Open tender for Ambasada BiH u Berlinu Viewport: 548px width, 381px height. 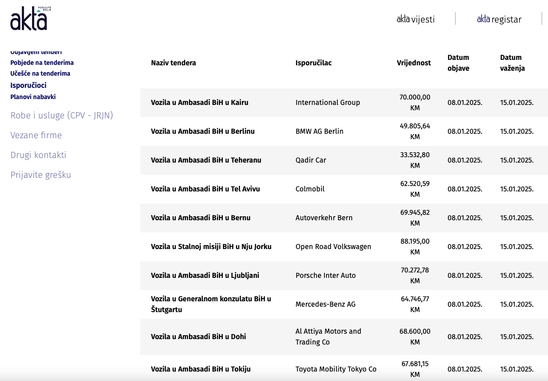point(203,131)
